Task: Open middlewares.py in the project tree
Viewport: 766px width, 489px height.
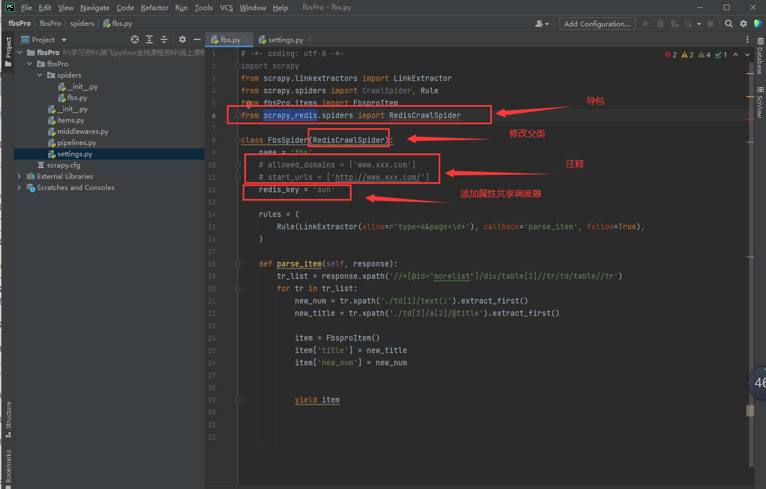Action: [82, 132]
